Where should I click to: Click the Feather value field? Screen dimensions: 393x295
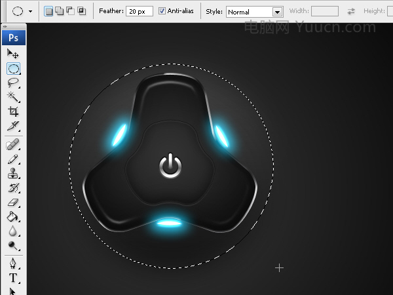click(140, 11)
